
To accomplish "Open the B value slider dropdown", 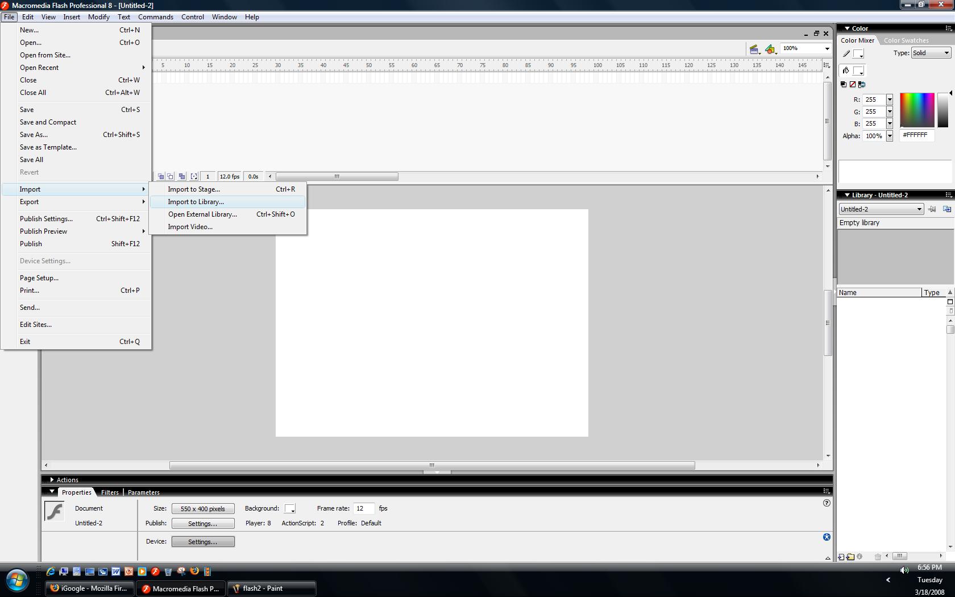I will [890, 123].
